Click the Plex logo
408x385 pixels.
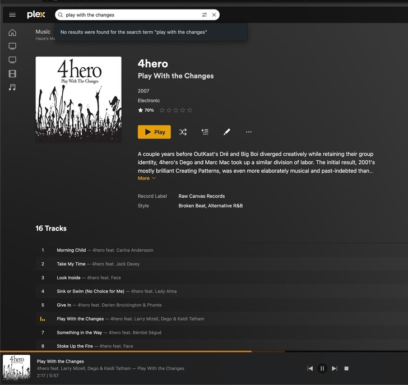pyautogui.click(x=36, y=15)
